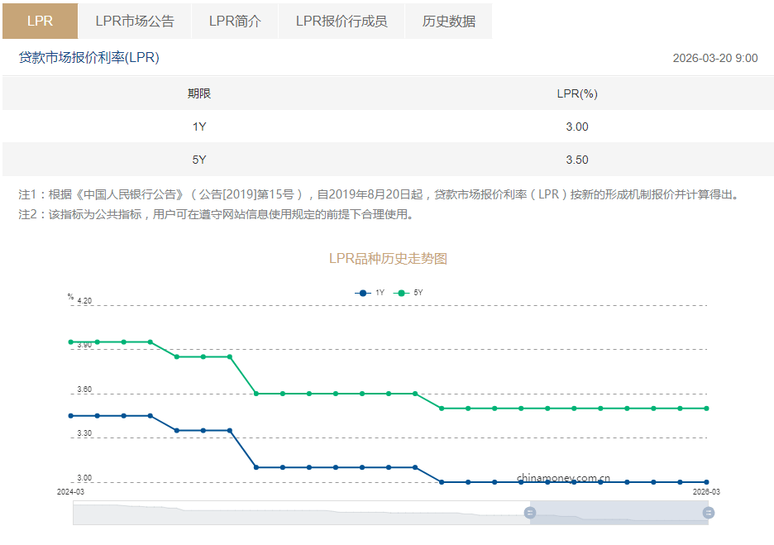774x545 pixels.
Task: Click the 3.50 rate value in table
Action: (577, 160)
